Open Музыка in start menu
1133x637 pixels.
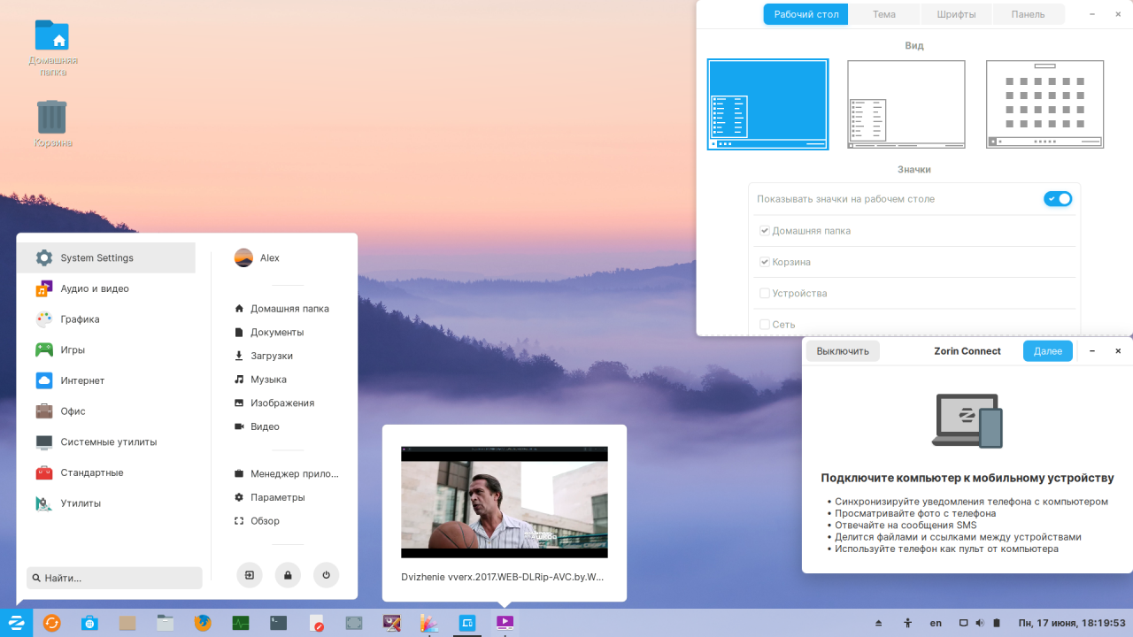[x=260, y=380]
